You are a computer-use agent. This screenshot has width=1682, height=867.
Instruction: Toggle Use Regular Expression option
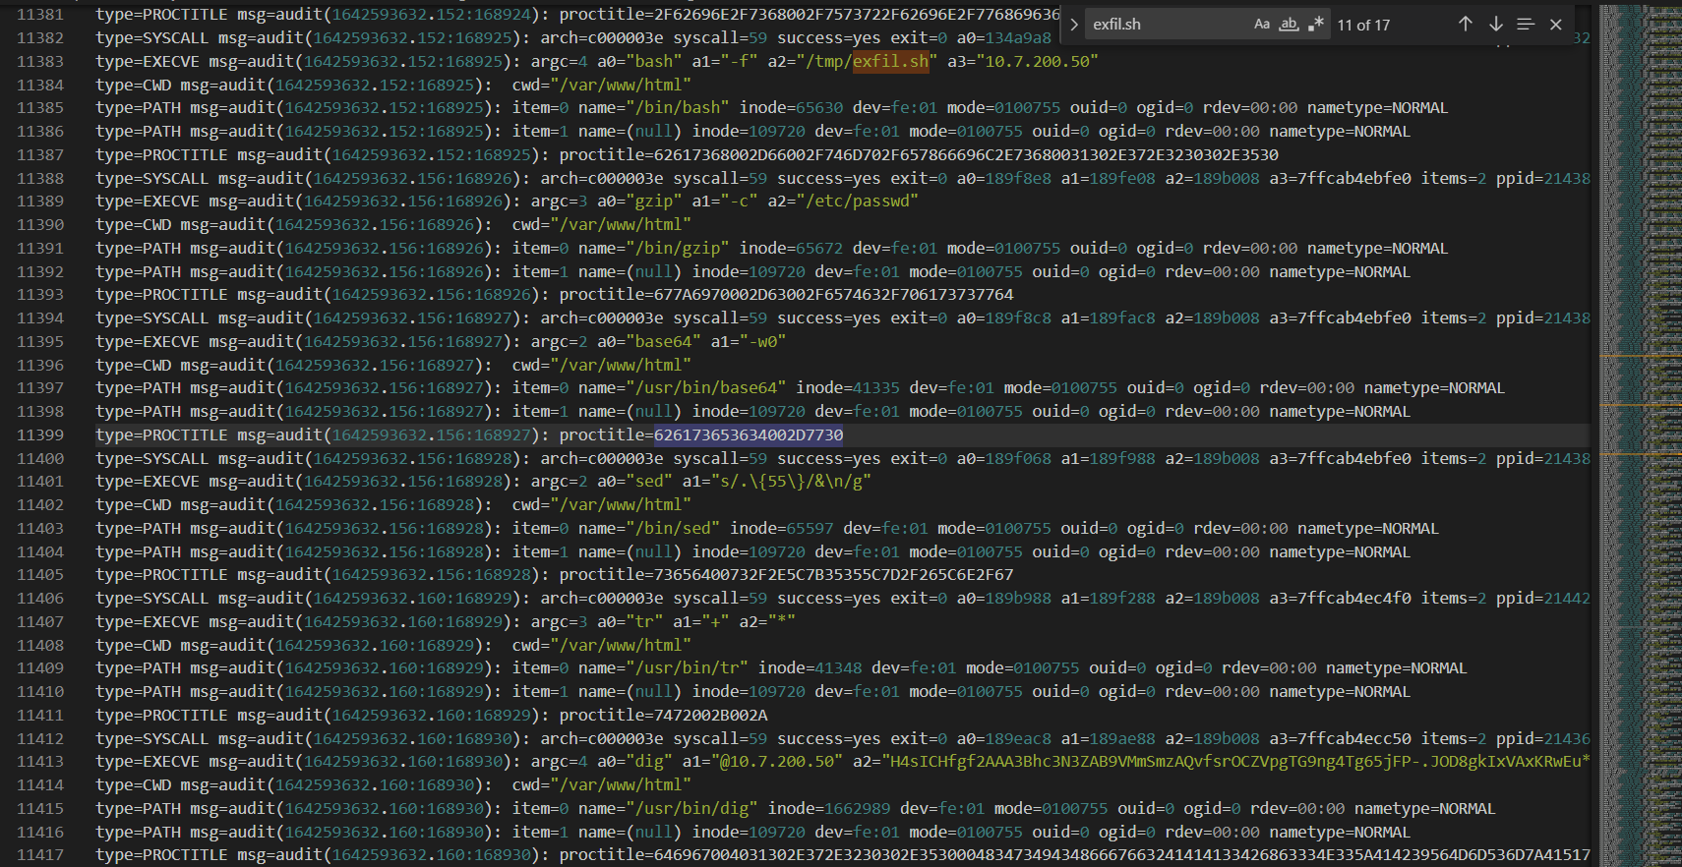click(x=1316, y=25)
